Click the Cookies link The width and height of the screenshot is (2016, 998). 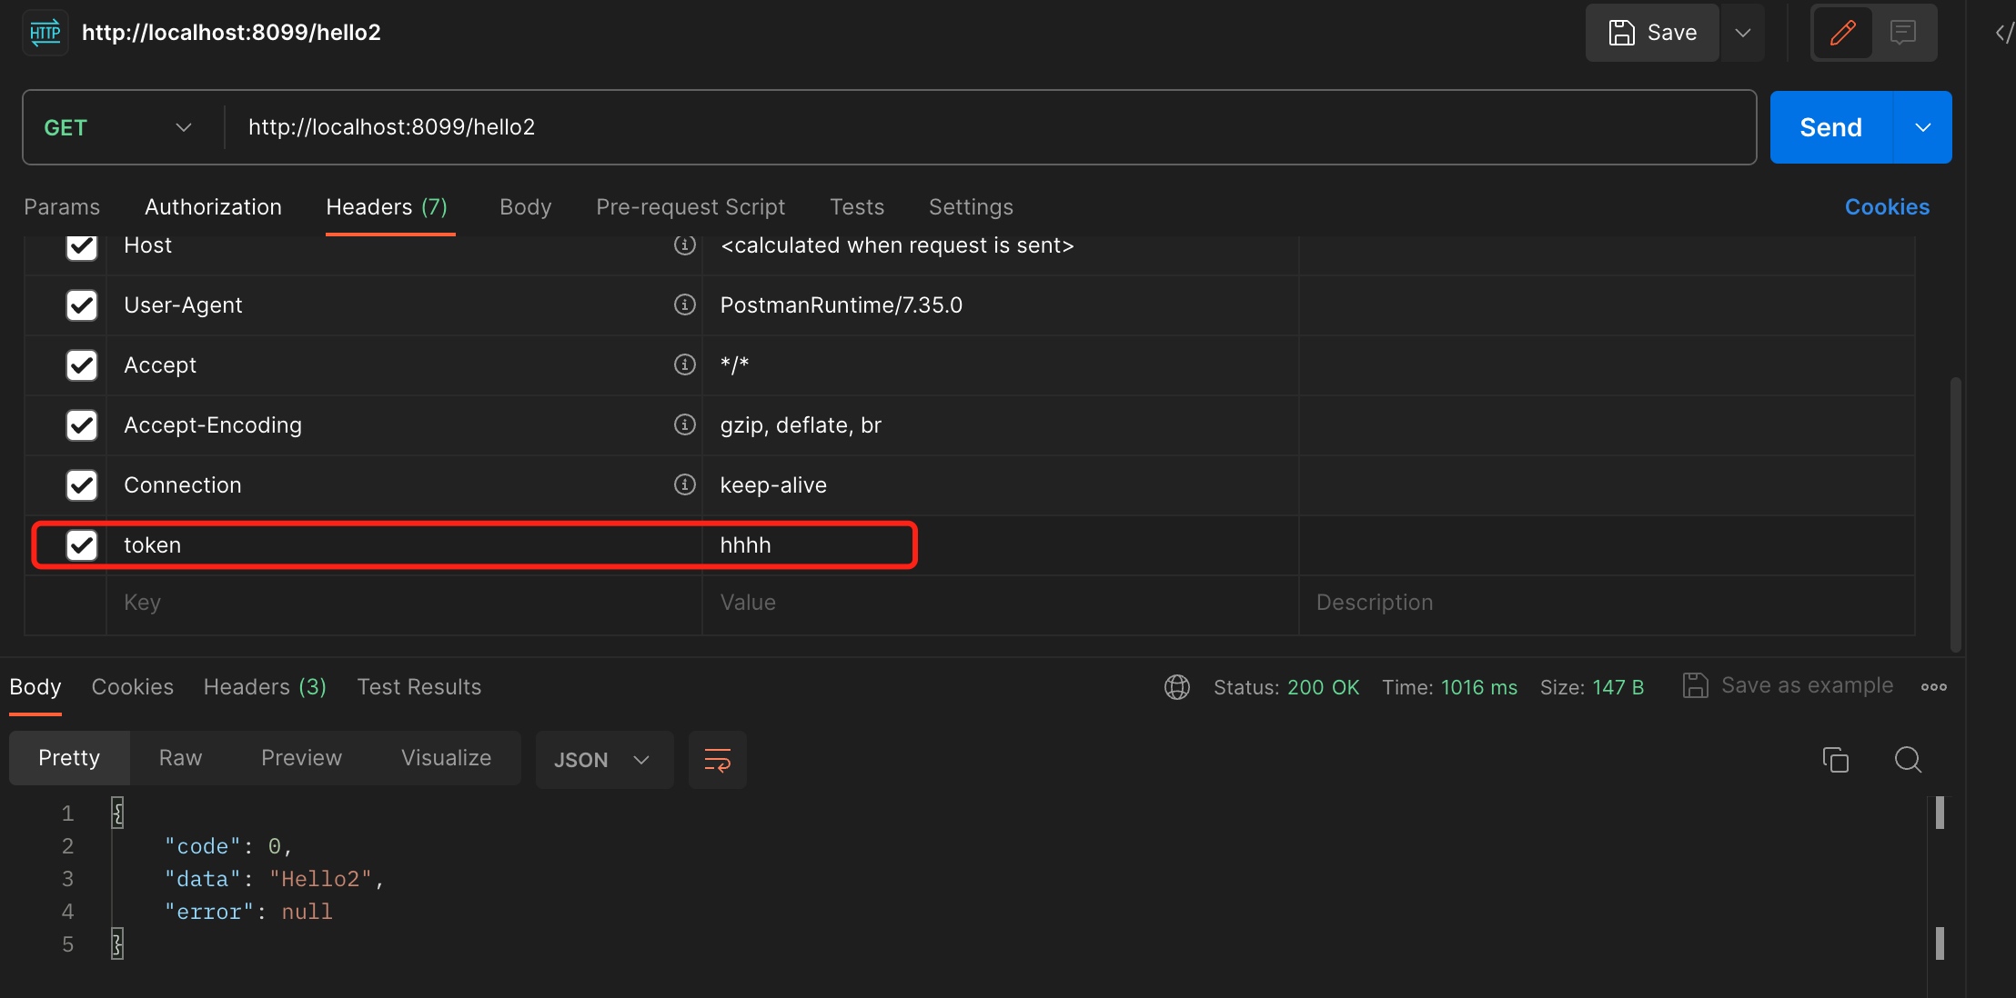click(x=1887, y=207)
